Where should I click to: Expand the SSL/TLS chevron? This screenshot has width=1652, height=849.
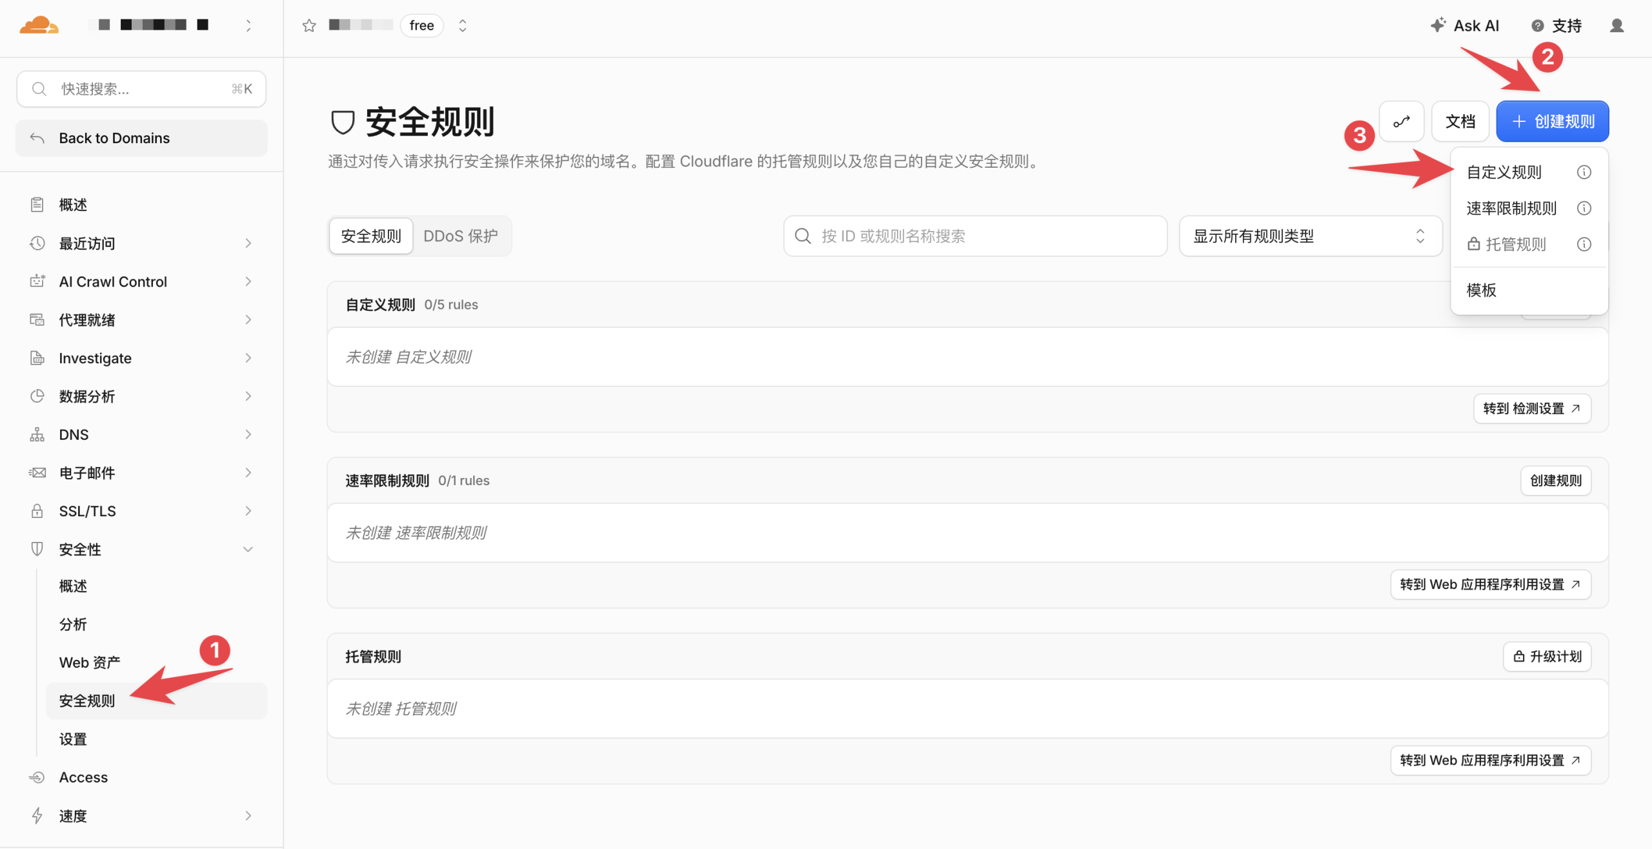tap(248, 511)
